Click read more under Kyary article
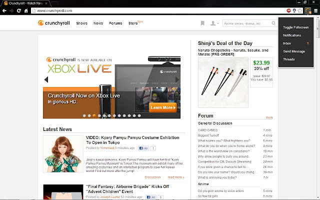 tap(176, 177)
